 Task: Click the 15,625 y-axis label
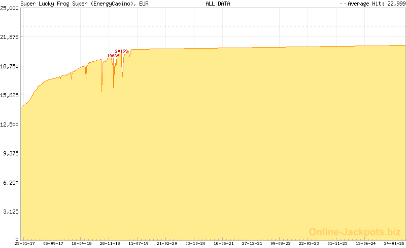(x=10, y=95)
